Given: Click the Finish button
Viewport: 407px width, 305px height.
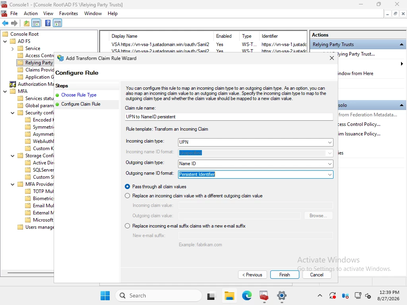Looking at the screenshot, I should click(x=285, y=275).
